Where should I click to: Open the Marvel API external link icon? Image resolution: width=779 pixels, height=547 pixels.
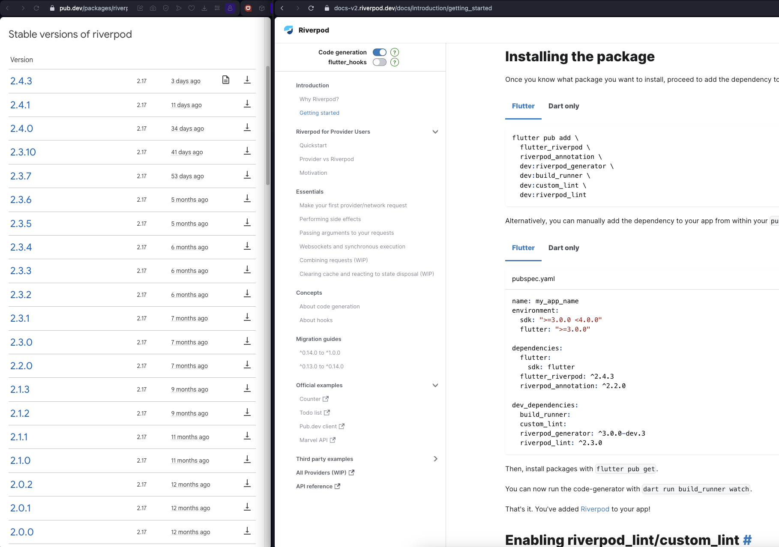click(332, 440)
